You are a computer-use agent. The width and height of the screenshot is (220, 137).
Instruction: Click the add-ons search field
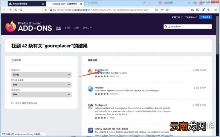pos(188,27)
